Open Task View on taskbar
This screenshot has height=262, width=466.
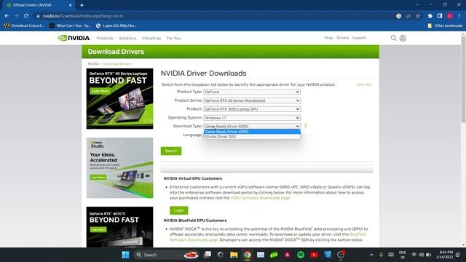[208, 255]
